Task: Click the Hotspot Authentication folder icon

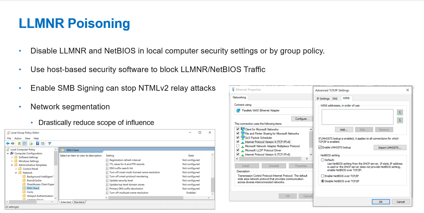Action: pyautogui.click(x=24, y=196)
